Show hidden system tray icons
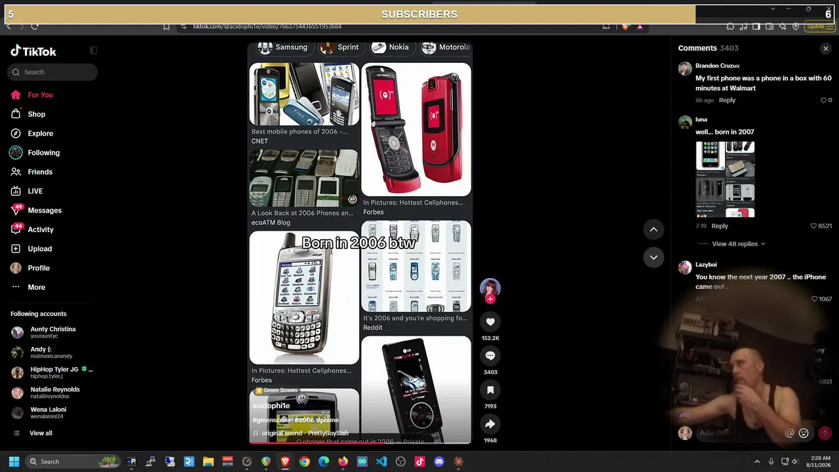 click(757, 462)
